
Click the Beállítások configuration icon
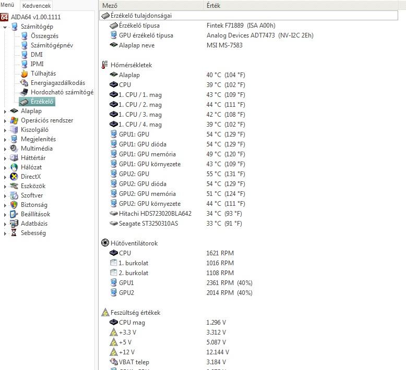pyautogui.click(x=14, y=214)
